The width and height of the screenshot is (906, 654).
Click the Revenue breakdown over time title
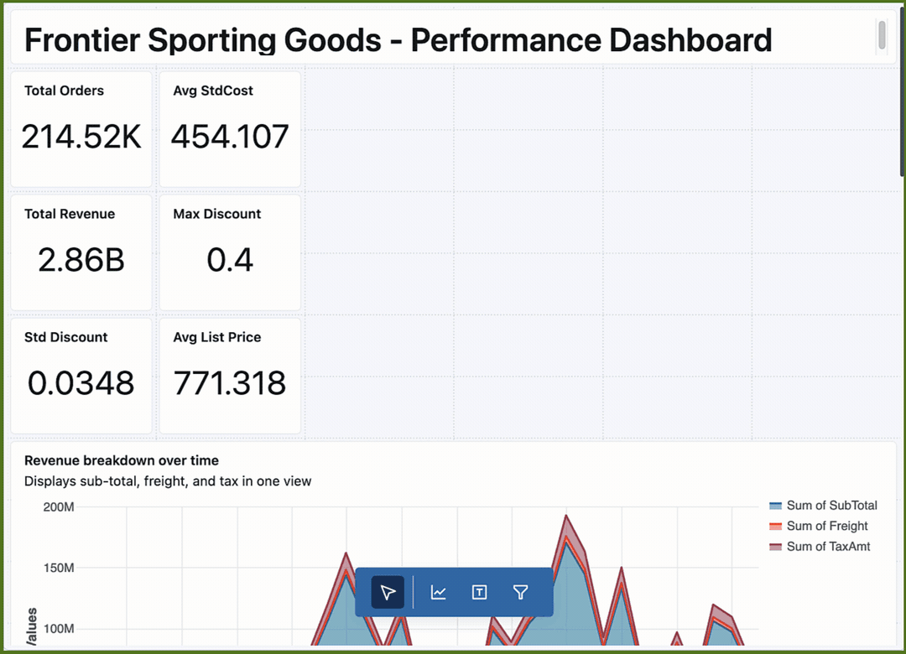pyautogui.click(x=122, y=460)
